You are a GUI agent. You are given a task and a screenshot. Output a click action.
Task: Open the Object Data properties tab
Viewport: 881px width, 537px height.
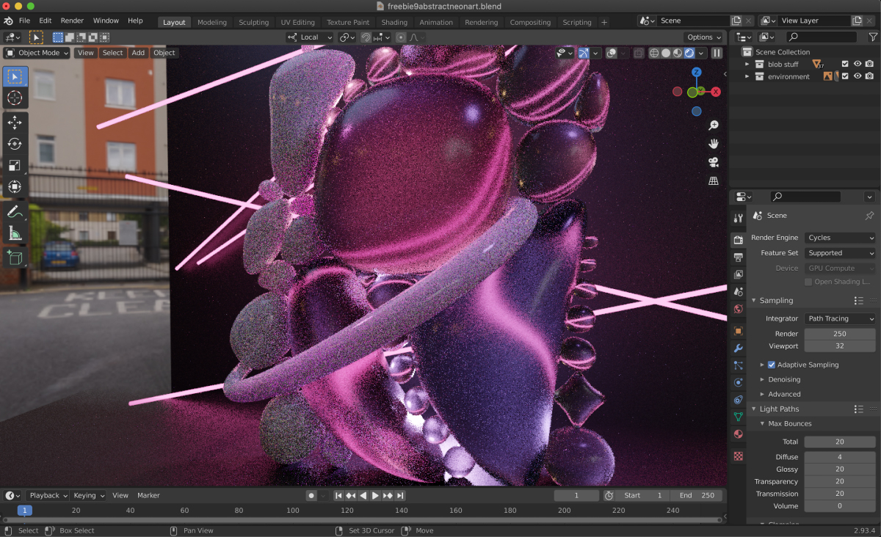tap(739, 417)
